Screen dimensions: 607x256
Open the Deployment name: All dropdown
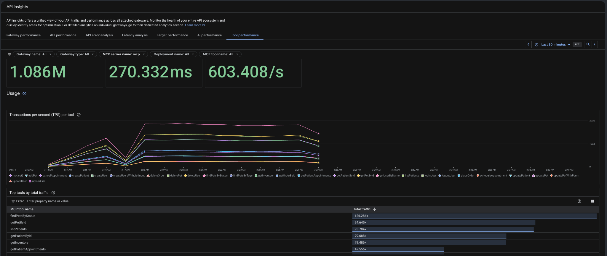click(173, 54)
